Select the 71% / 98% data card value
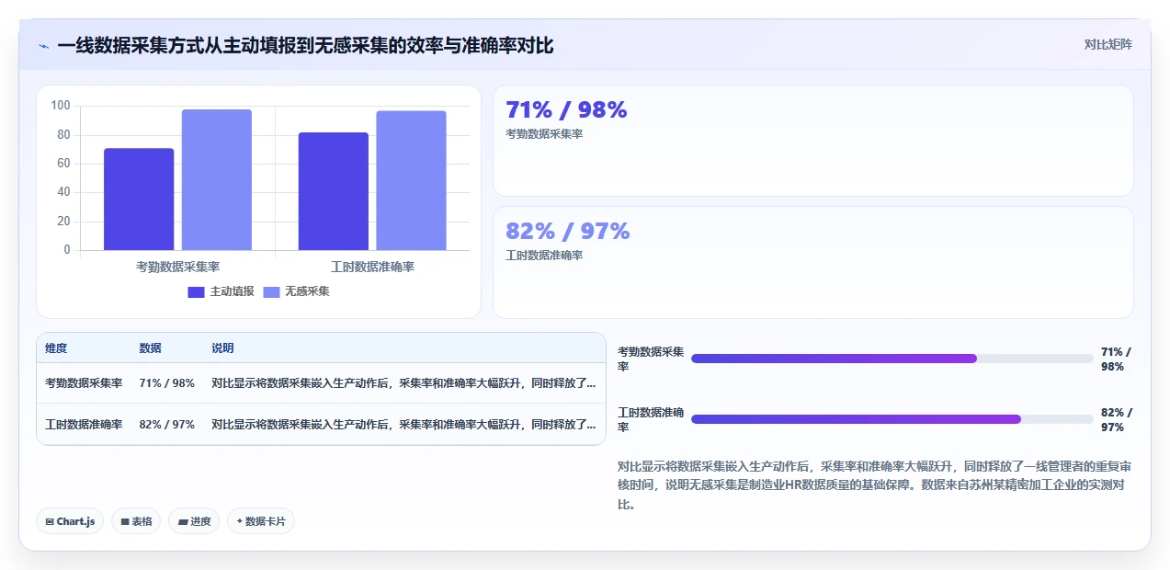 (x=566, y=109)
